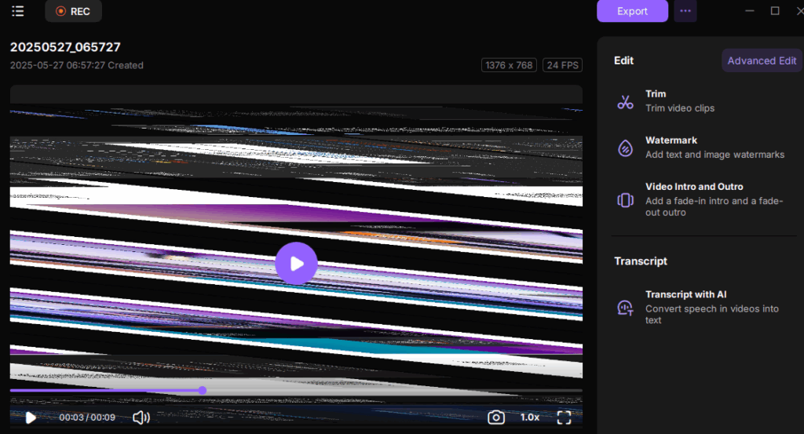This screenshot has width=804, height=434.
Task: Play video using center purple play button
Action: click(x=296, y=264)
